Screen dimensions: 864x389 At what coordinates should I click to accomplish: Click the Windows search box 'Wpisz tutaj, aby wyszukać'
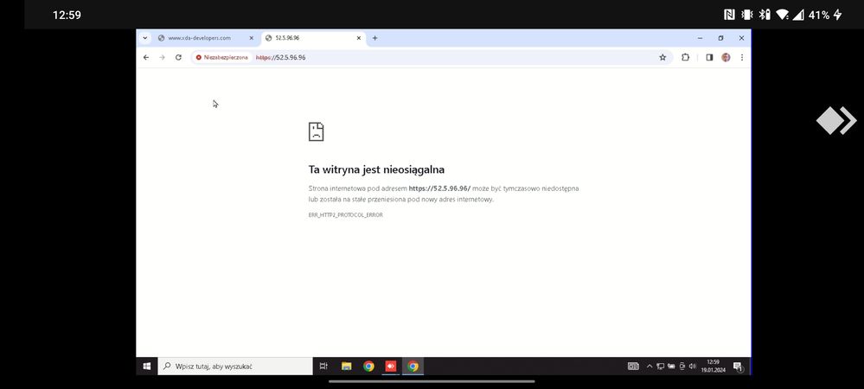click(235, 367)
